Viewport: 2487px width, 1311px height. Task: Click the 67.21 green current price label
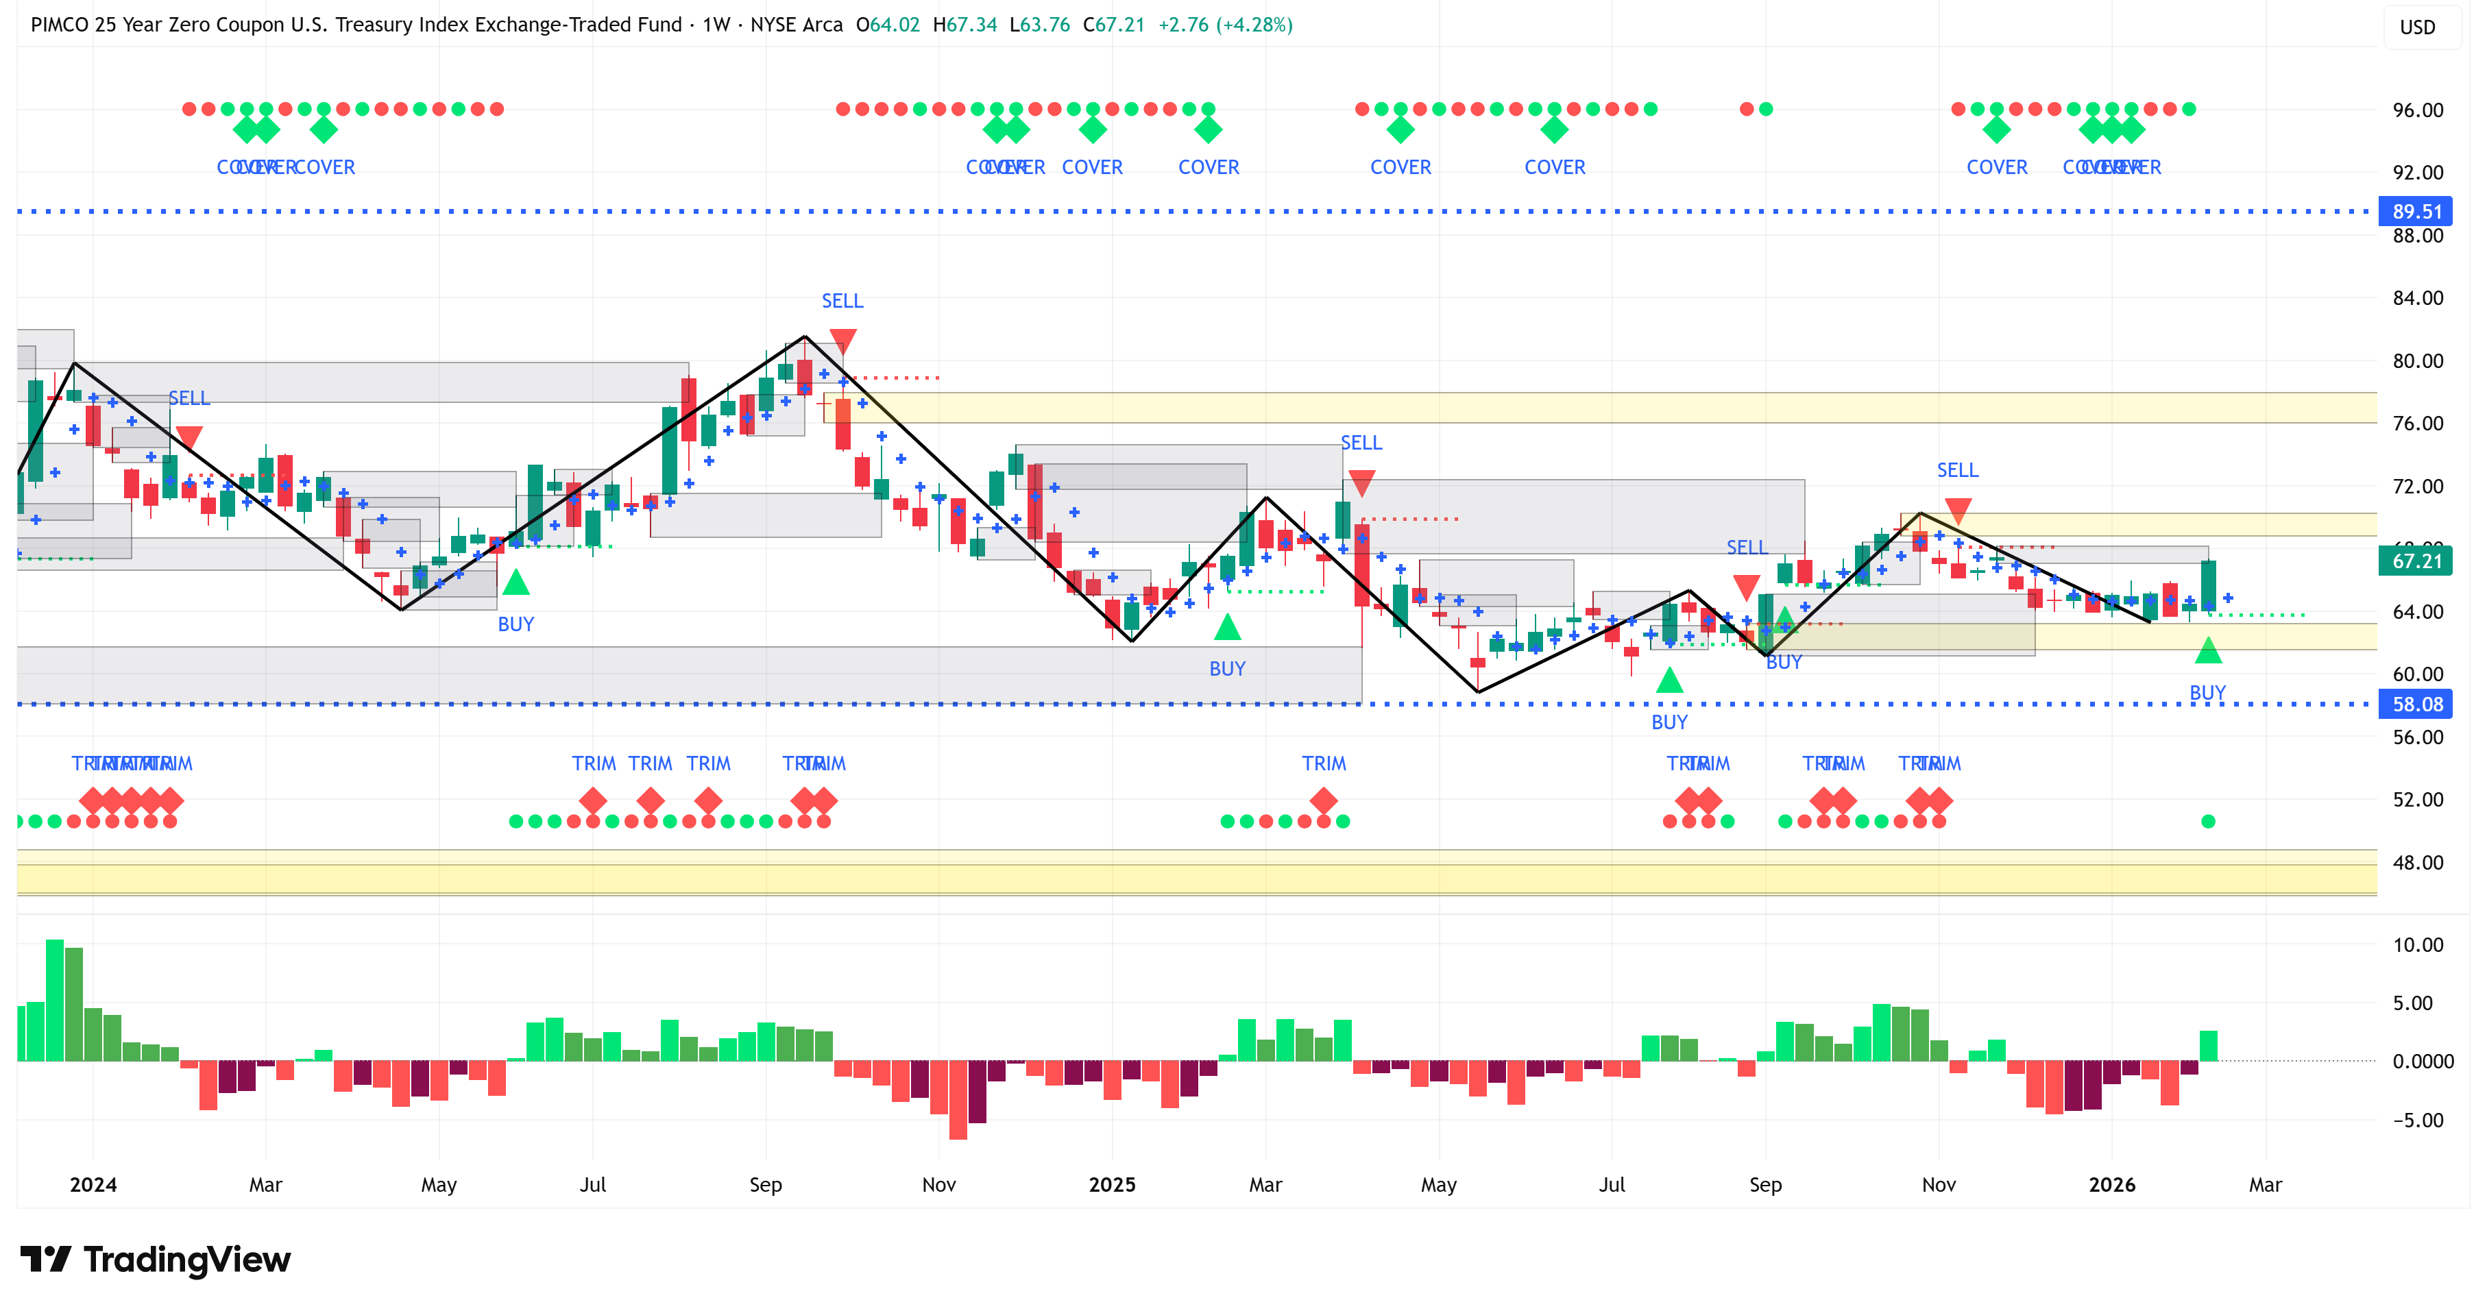point(2416,561)
